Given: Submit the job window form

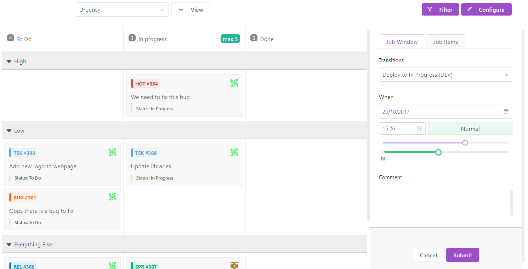Looking at the screenshot, I should [462, 255].
